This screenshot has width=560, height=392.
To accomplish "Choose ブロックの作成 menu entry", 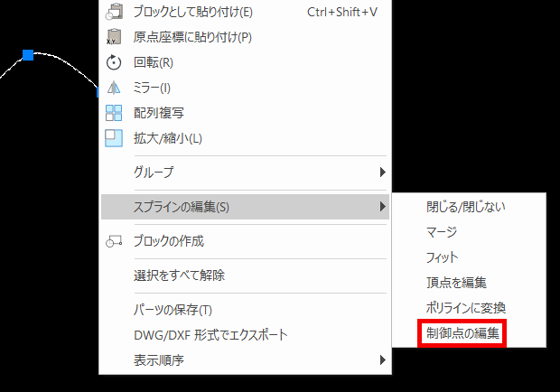I will click(245, 241).
